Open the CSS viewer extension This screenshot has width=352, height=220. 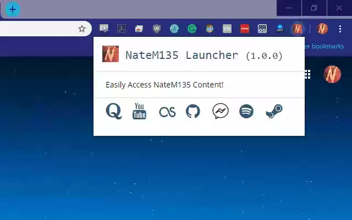pyautogui.click(x=104, y=29)
